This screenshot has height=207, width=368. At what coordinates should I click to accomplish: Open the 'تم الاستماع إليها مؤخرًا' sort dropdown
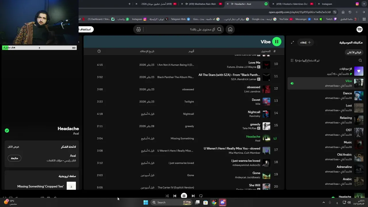coord(305,60)
